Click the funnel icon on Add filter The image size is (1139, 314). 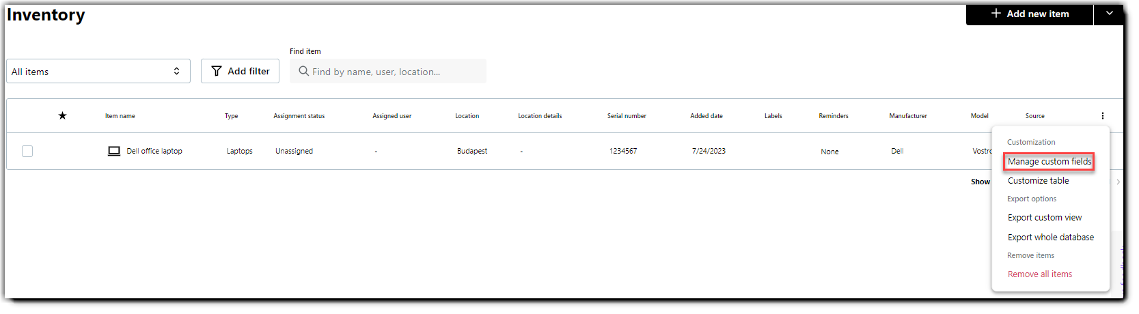[217, 71]
